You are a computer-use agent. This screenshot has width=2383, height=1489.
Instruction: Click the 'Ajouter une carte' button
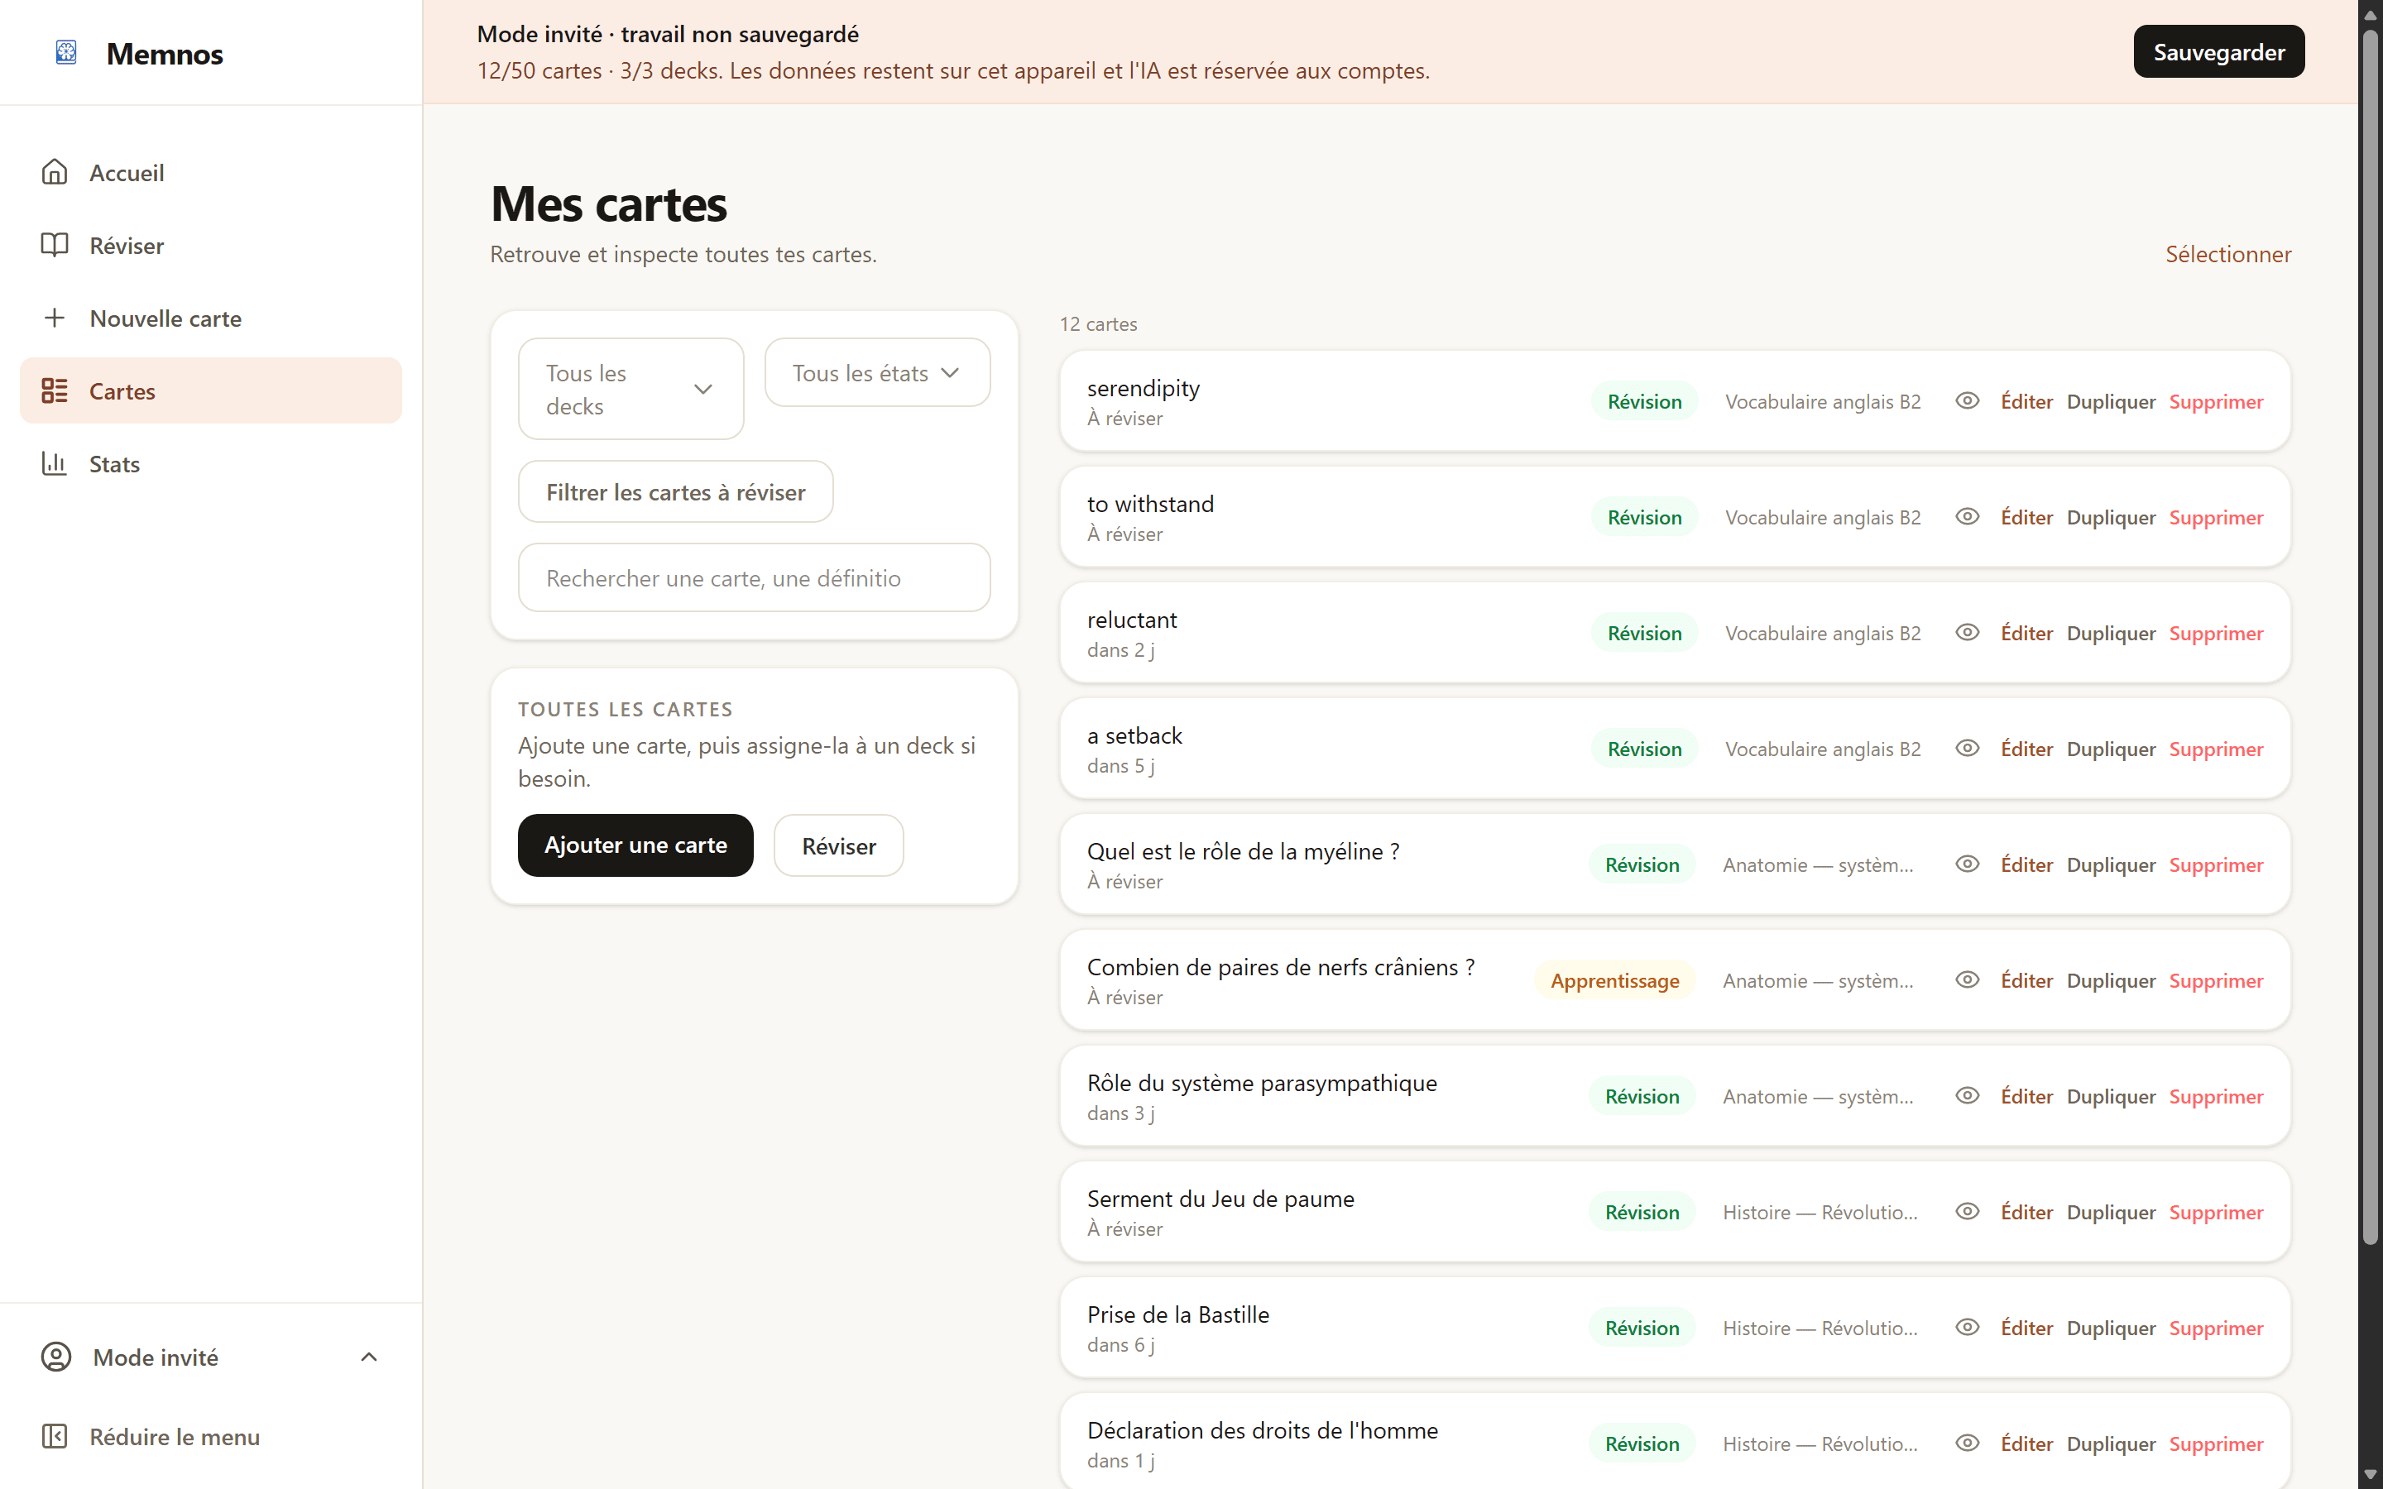(635, 845)
